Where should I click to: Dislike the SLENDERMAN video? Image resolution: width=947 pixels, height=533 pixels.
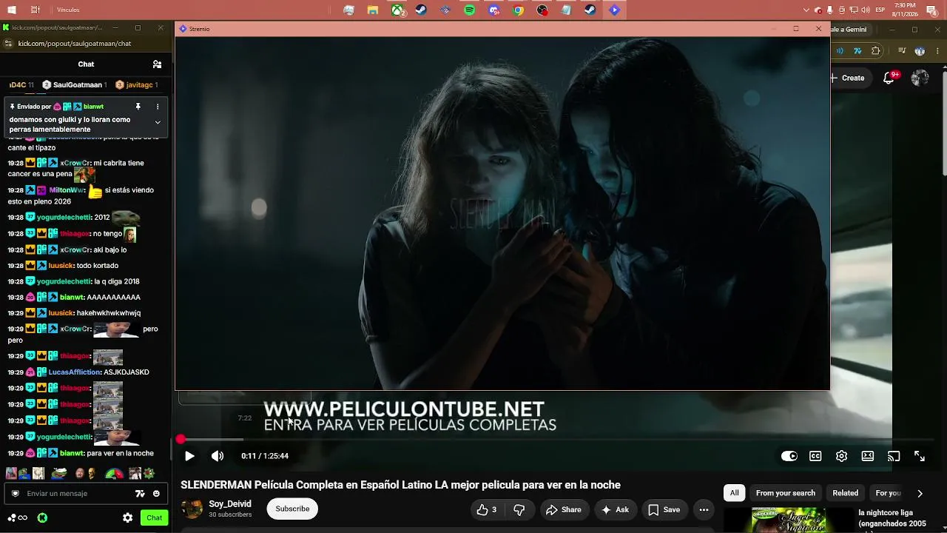tap(519, 509)
